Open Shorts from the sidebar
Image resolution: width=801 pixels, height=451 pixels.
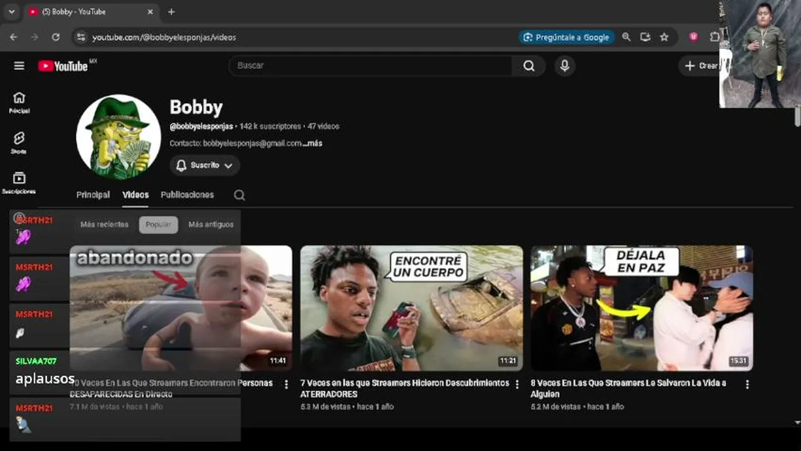click(19, 143)
